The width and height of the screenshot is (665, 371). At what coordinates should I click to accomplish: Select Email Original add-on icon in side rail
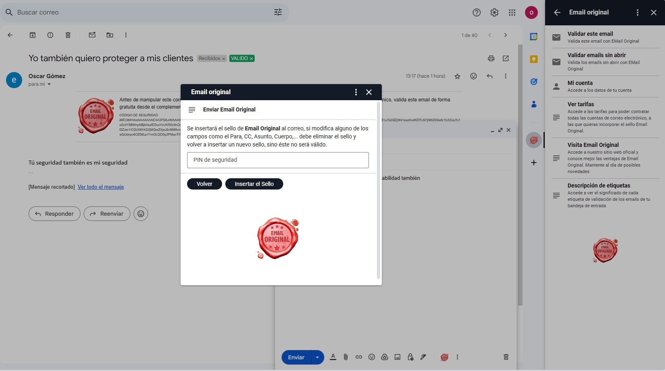[x=534, y=140]
